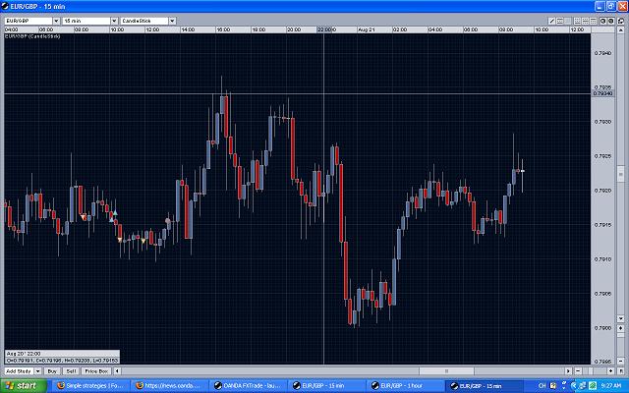Open the Price Box dropdown
This screenshot has width=629, height=393.
[x=97, y=371]
